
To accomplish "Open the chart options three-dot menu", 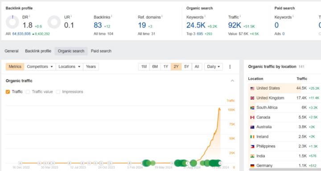I will pos(230,67).
